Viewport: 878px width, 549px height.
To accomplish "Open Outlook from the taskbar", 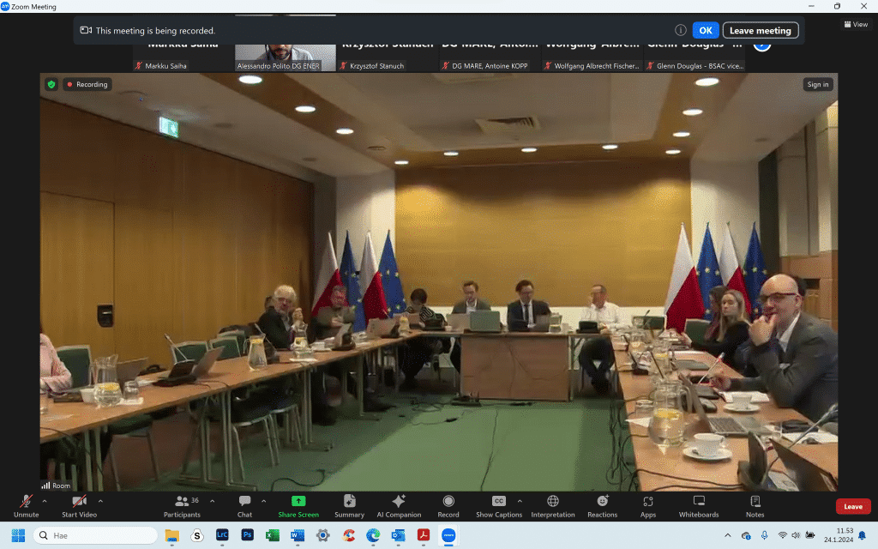I will (398, 535).
